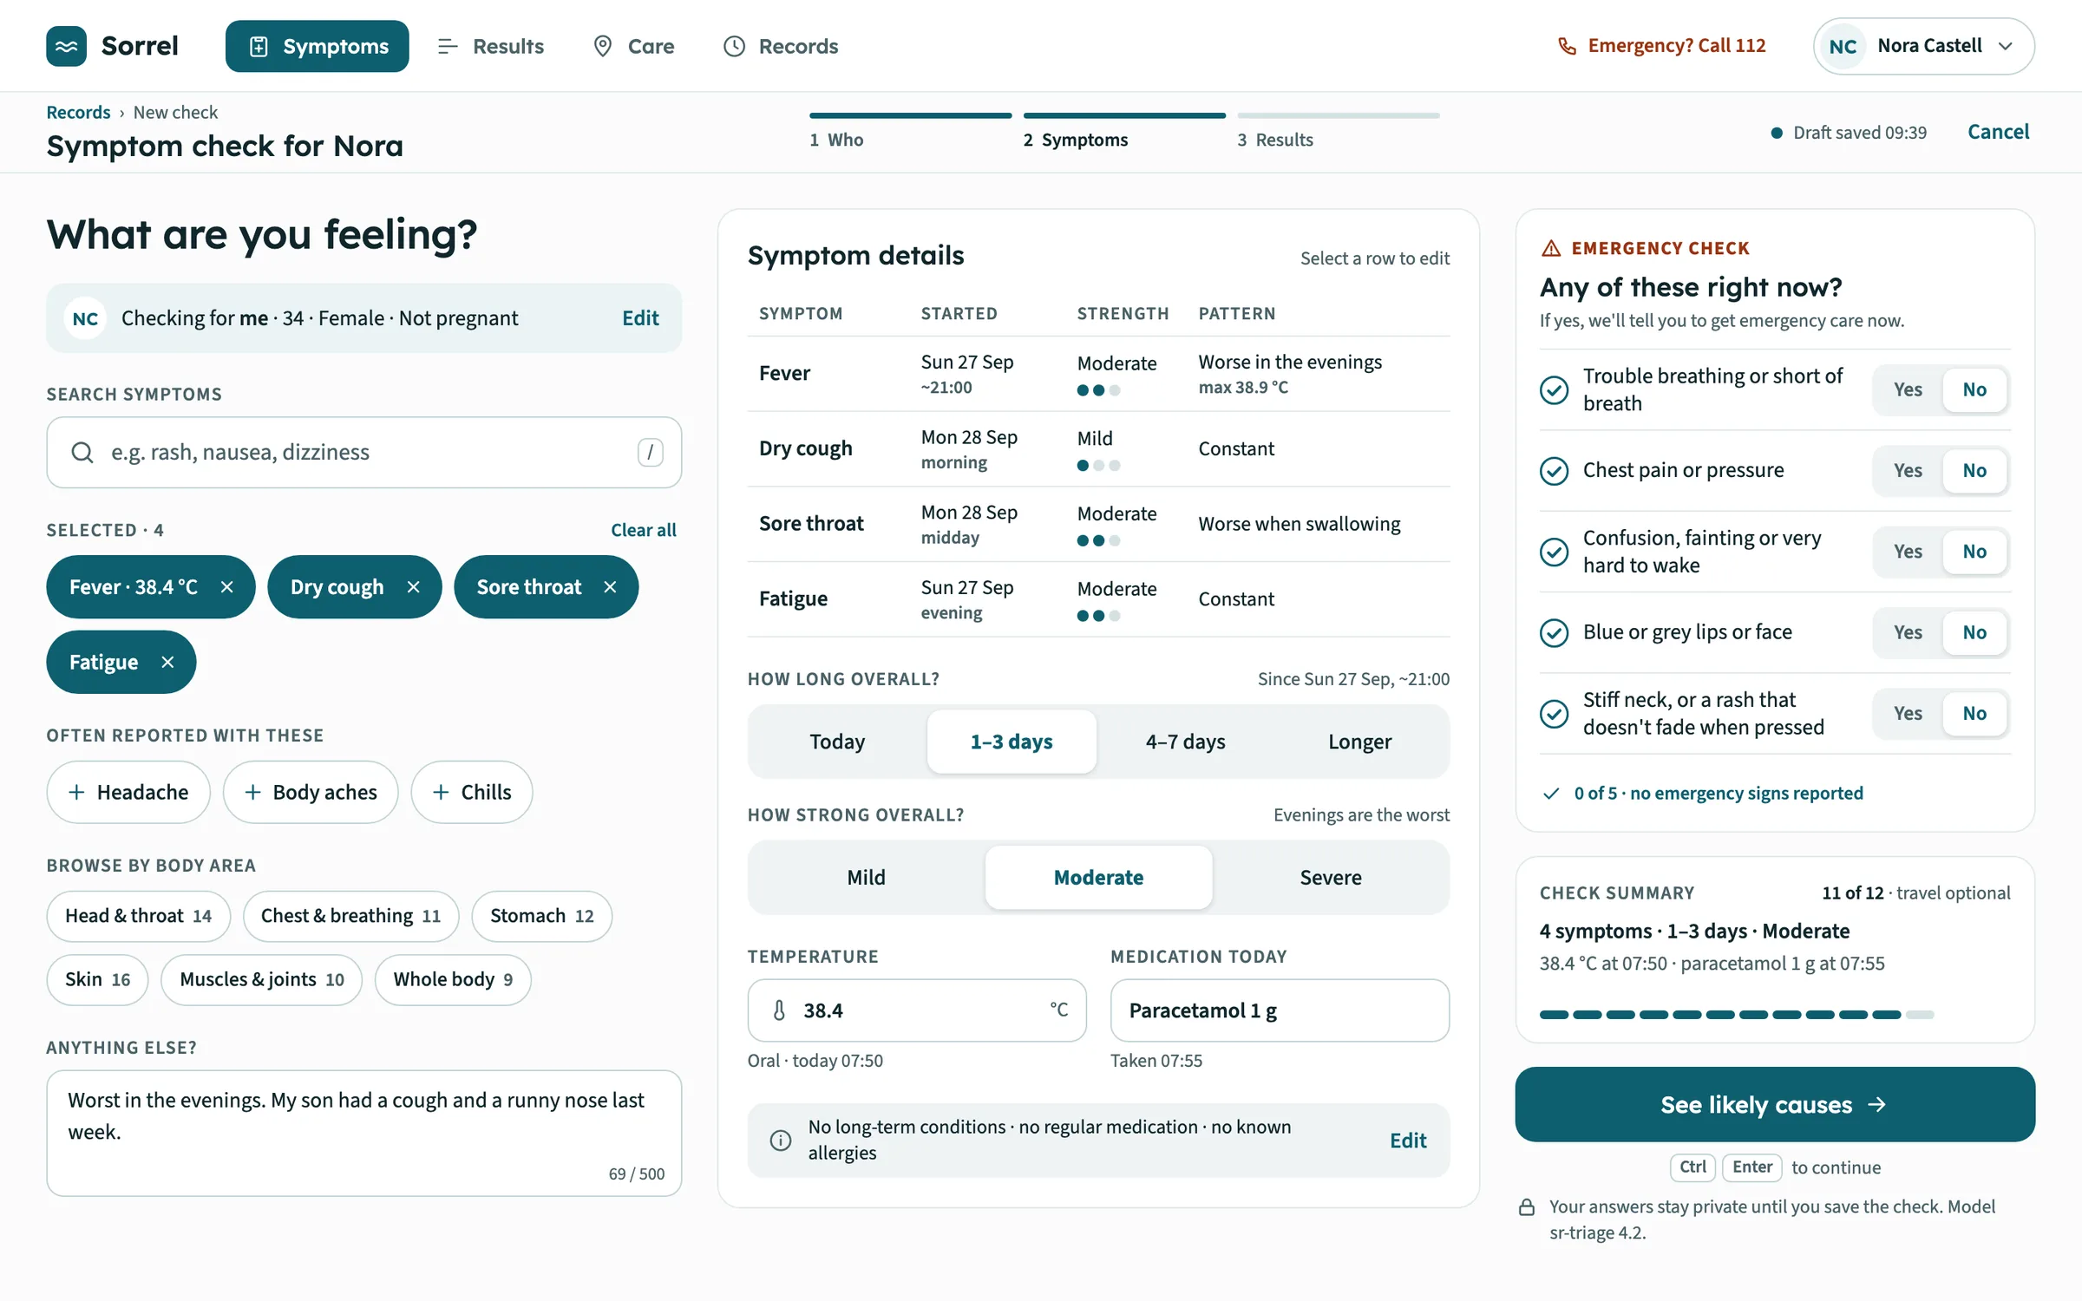Add the Chills symptom suggestion
This screenshot has width=2082, height=1301.
click(472, 792)
